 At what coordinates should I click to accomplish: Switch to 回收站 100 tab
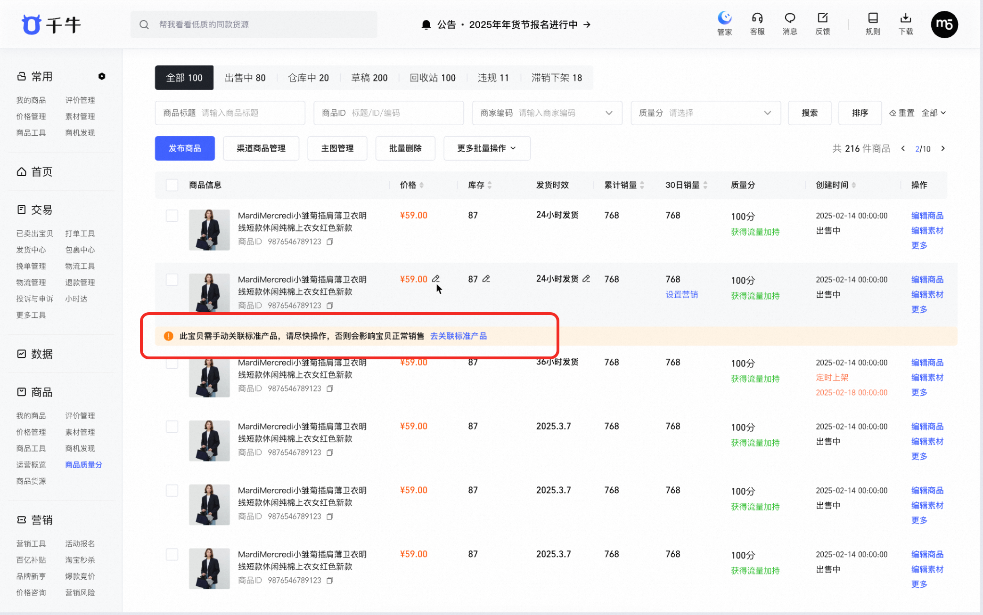tap(433, 78)
